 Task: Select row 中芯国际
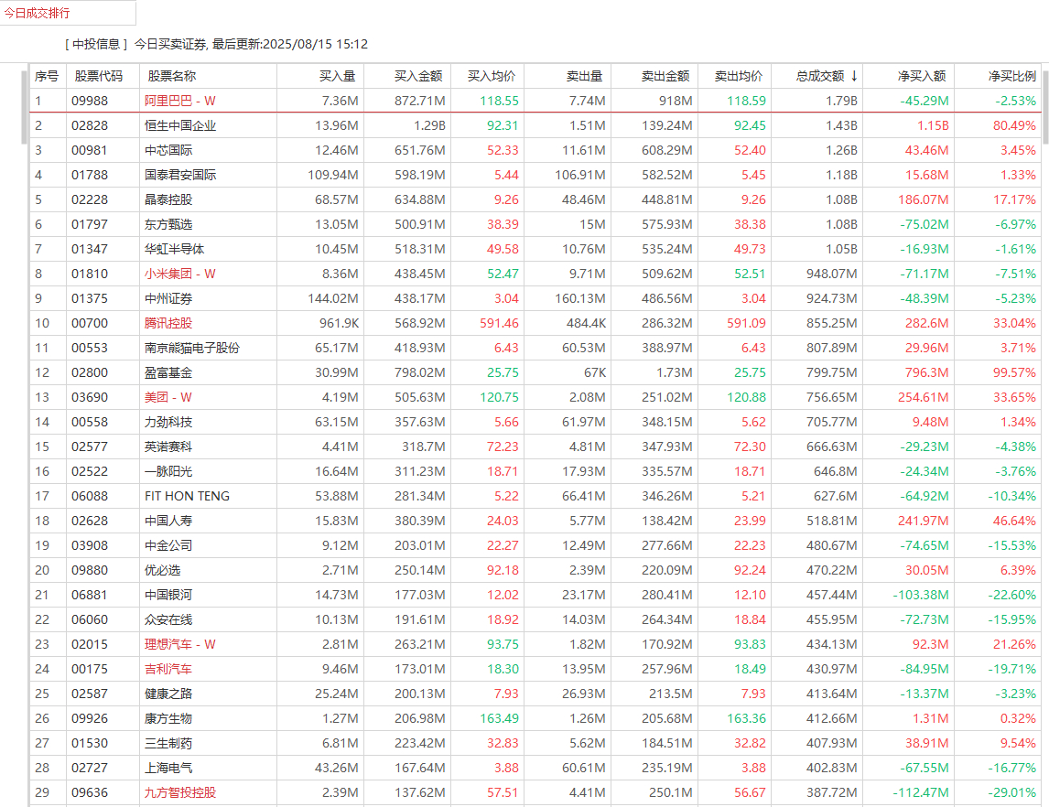coord(535,150)
